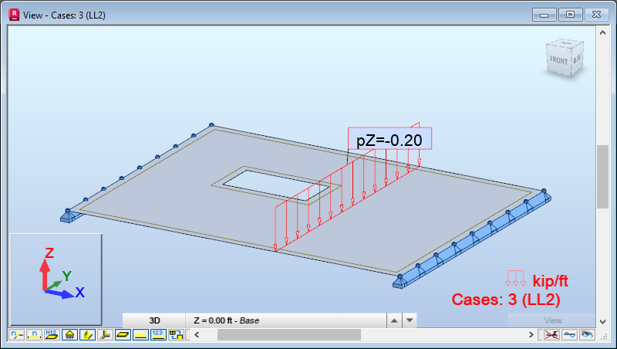Click the horizontal scrollbar thumb
Viewport: 617px width, 349px height.
click(x=289, y=335)
